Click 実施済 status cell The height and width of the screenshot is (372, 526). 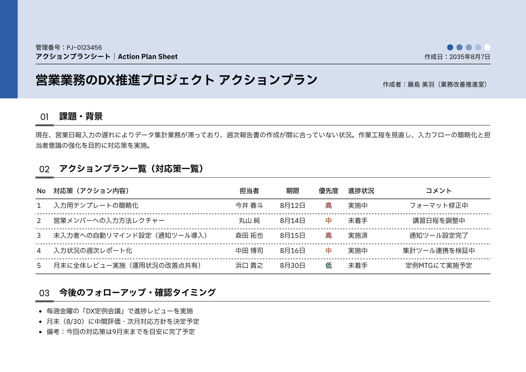click(358, 236)
